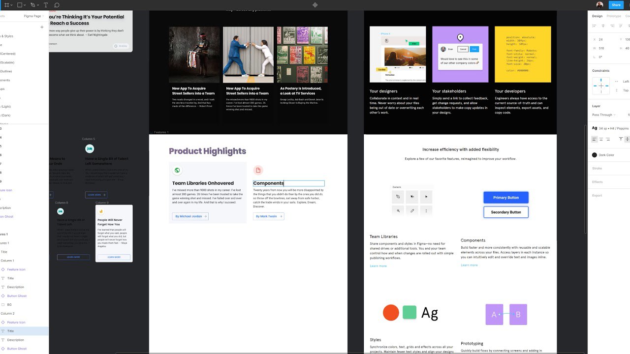Click Learn more link under Team Libraries

tap(378, 266)
